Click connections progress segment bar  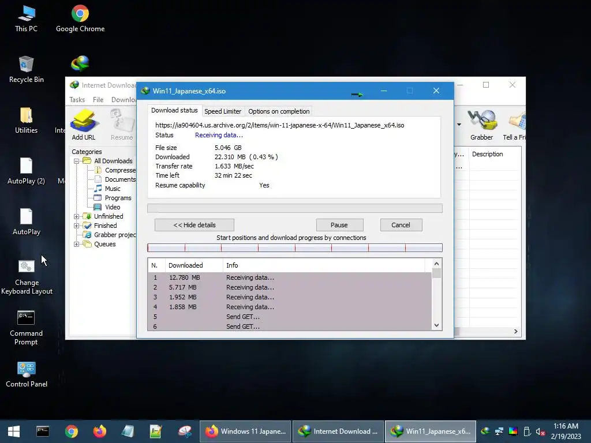pyautogui.click(x=295, y=247)
